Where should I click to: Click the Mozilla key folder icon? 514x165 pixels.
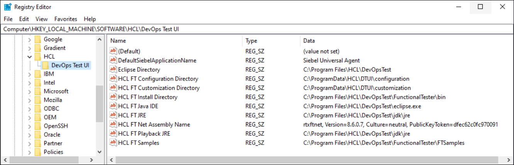click(x=37, y=100)
